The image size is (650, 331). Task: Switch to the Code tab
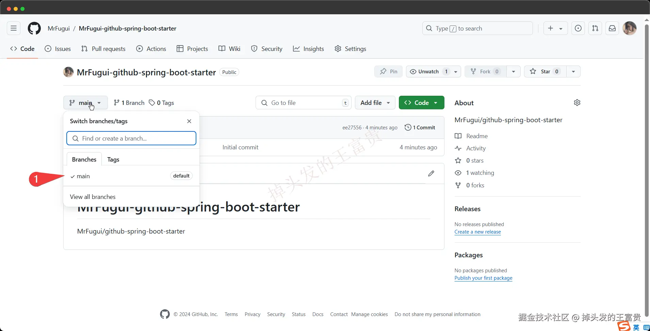click(x=22, y=49)
